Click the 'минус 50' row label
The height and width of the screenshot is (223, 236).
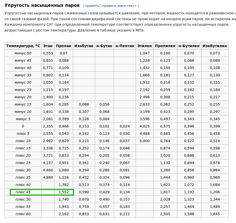coord(23,53)
